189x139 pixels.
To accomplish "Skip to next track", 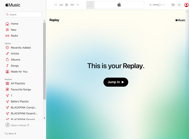I will click(72, 5).
